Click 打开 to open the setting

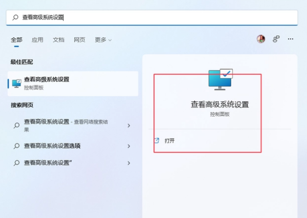pos(170,140)
